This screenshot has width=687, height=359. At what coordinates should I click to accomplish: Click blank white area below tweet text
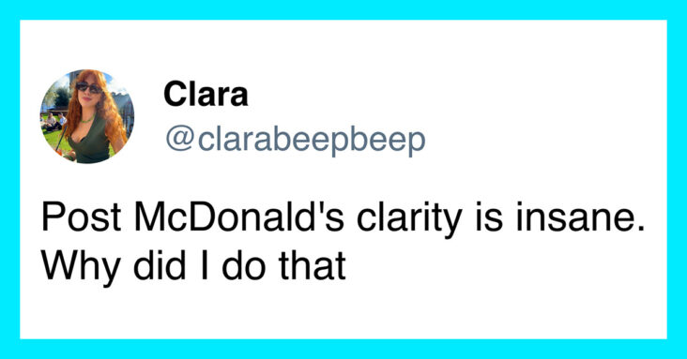click(343, 313)
